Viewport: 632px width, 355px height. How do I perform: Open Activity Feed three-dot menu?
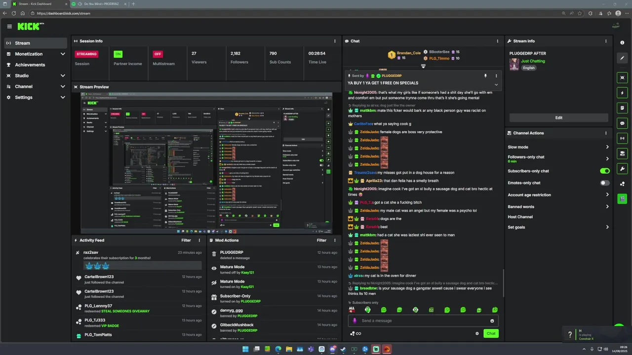coord(199,240)
